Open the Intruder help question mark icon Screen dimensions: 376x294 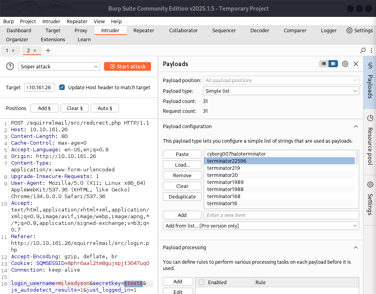pos(10,66)
